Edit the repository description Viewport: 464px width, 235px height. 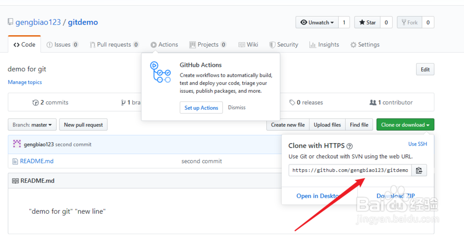425,70
